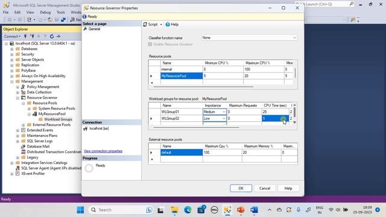The width and height of the screenshot is (386, 217).
Task: Expand the SQL Server Logs node
Action: point(17,141)
